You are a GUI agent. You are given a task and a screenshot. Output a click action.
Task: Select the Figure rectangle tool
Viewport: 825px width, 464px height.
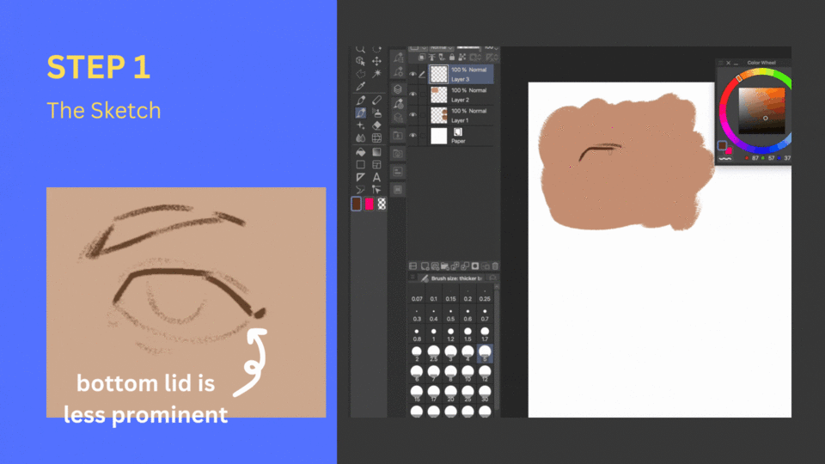click(x=360, y=165)
